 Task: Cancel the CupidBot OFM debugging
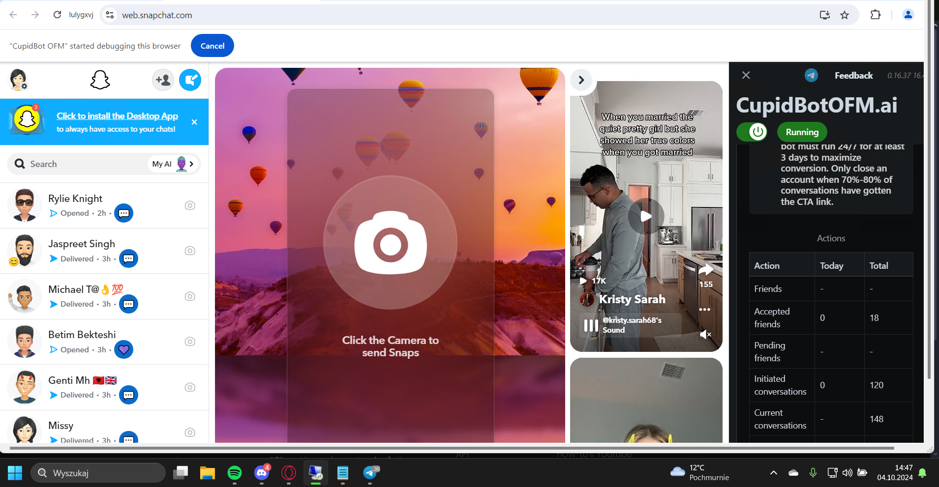coord(212,46)
